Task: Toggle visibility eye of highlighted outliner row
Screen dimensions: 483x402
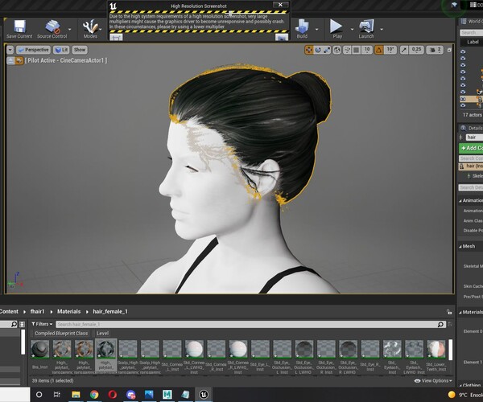Action: 463,99
